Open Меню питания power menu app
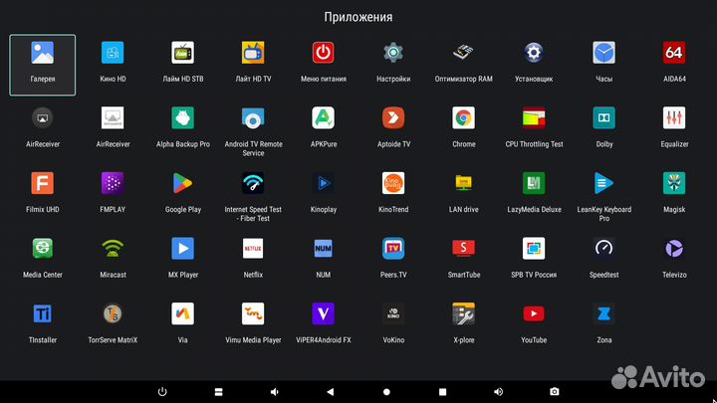This screenshot has width=717, height=403. coord(324,54)
